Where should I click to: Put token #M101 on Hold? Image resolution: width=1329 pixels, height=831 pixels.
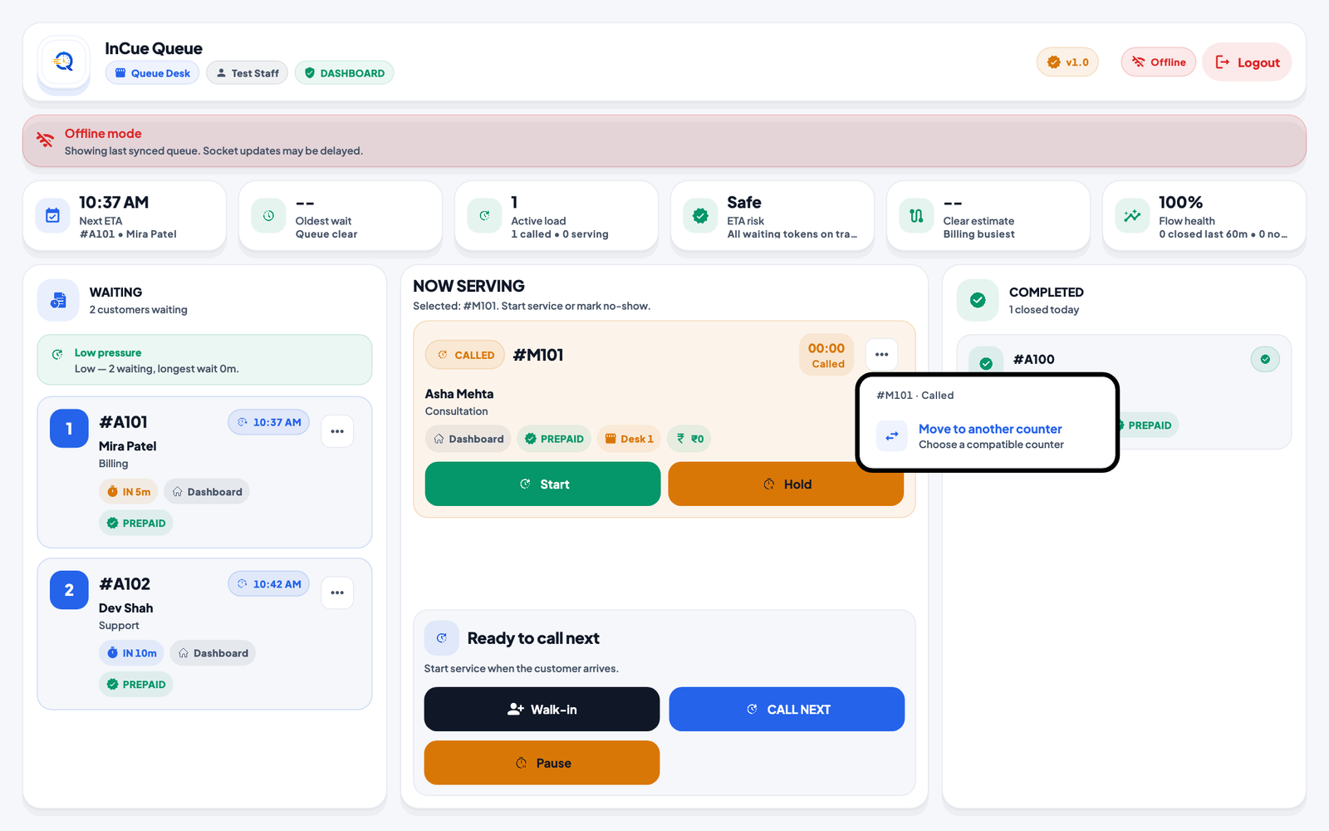tap(786, 484)
